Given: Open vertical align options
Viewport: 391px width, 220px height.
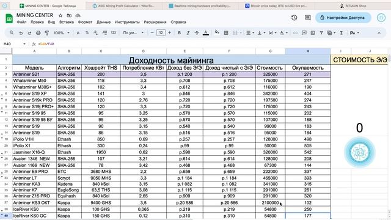Looking at the screenshot, I should (x=261, y=32).
